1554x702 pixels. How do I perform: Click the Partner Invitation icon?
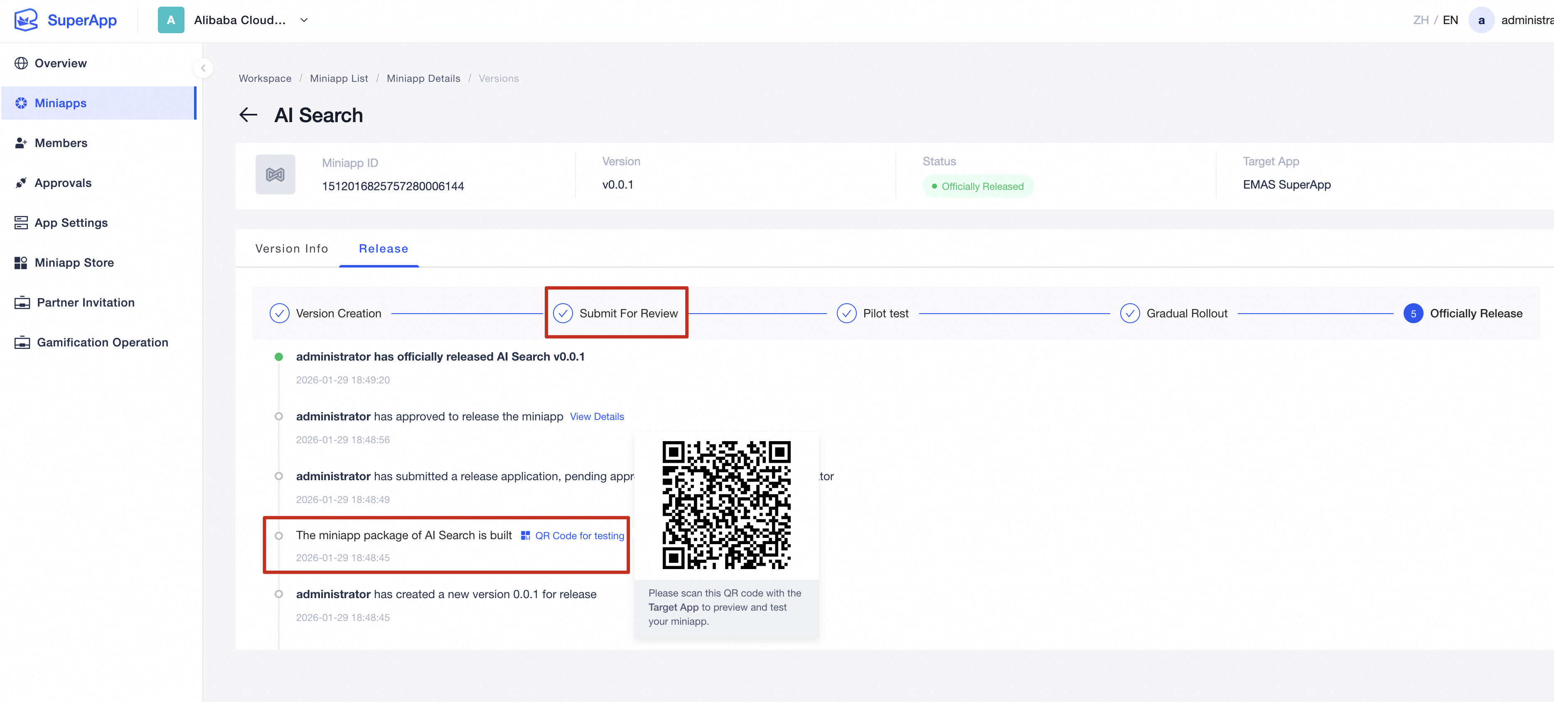pos(22,302)
